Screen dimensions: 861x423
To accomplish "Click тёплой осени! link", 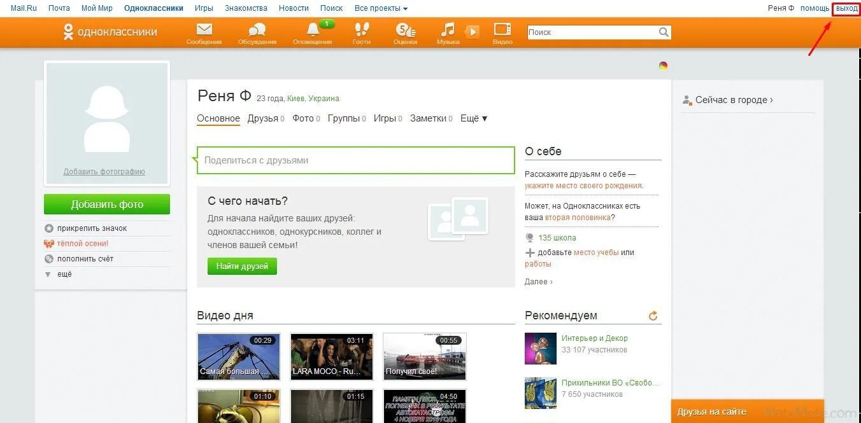I will coord(83,244).
